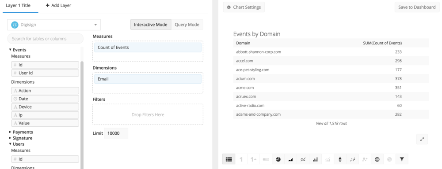The width and height of the screenshot is (442, 169).
Task: Select the line chart icon
Action: pos(303,159)
